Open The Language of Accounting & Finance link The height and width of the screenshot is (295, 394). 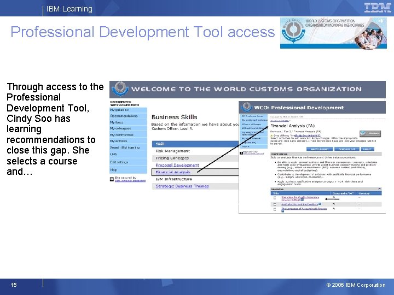[x=304, y=209]
